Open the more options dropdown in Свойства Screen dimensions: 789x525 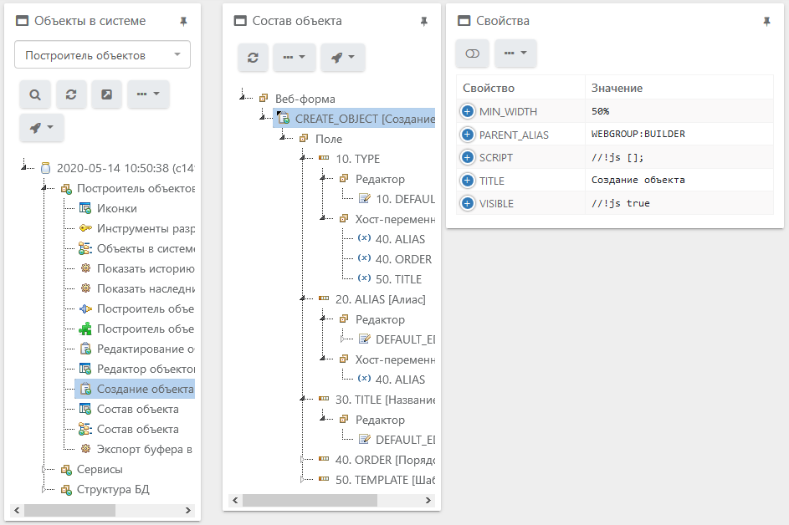point(515,54)
